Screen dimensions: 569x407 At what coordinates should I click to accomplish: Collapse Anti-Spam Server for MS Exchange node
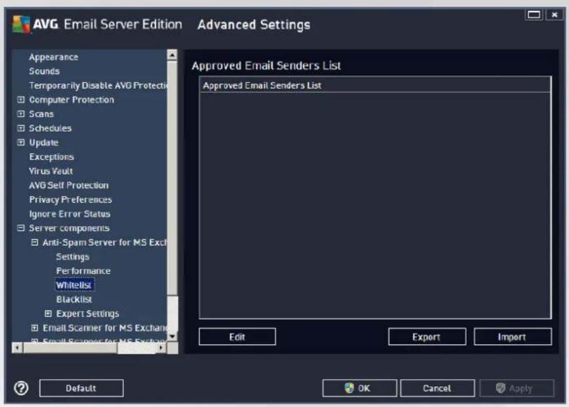point(35,242)
